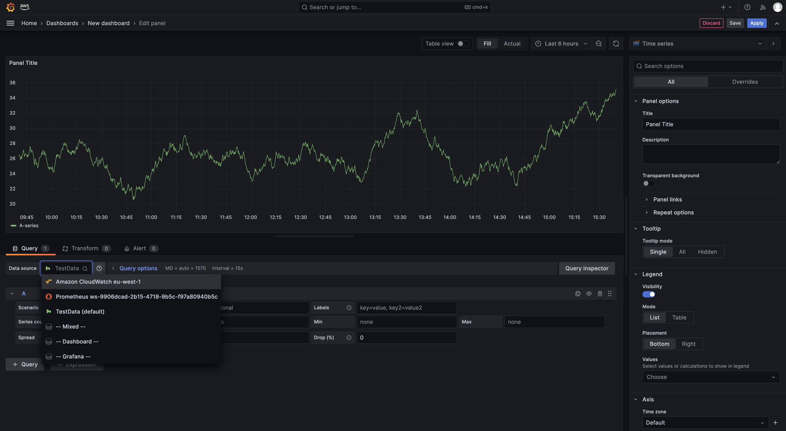Open the Last 6 hours time picker

pos(561,44)
